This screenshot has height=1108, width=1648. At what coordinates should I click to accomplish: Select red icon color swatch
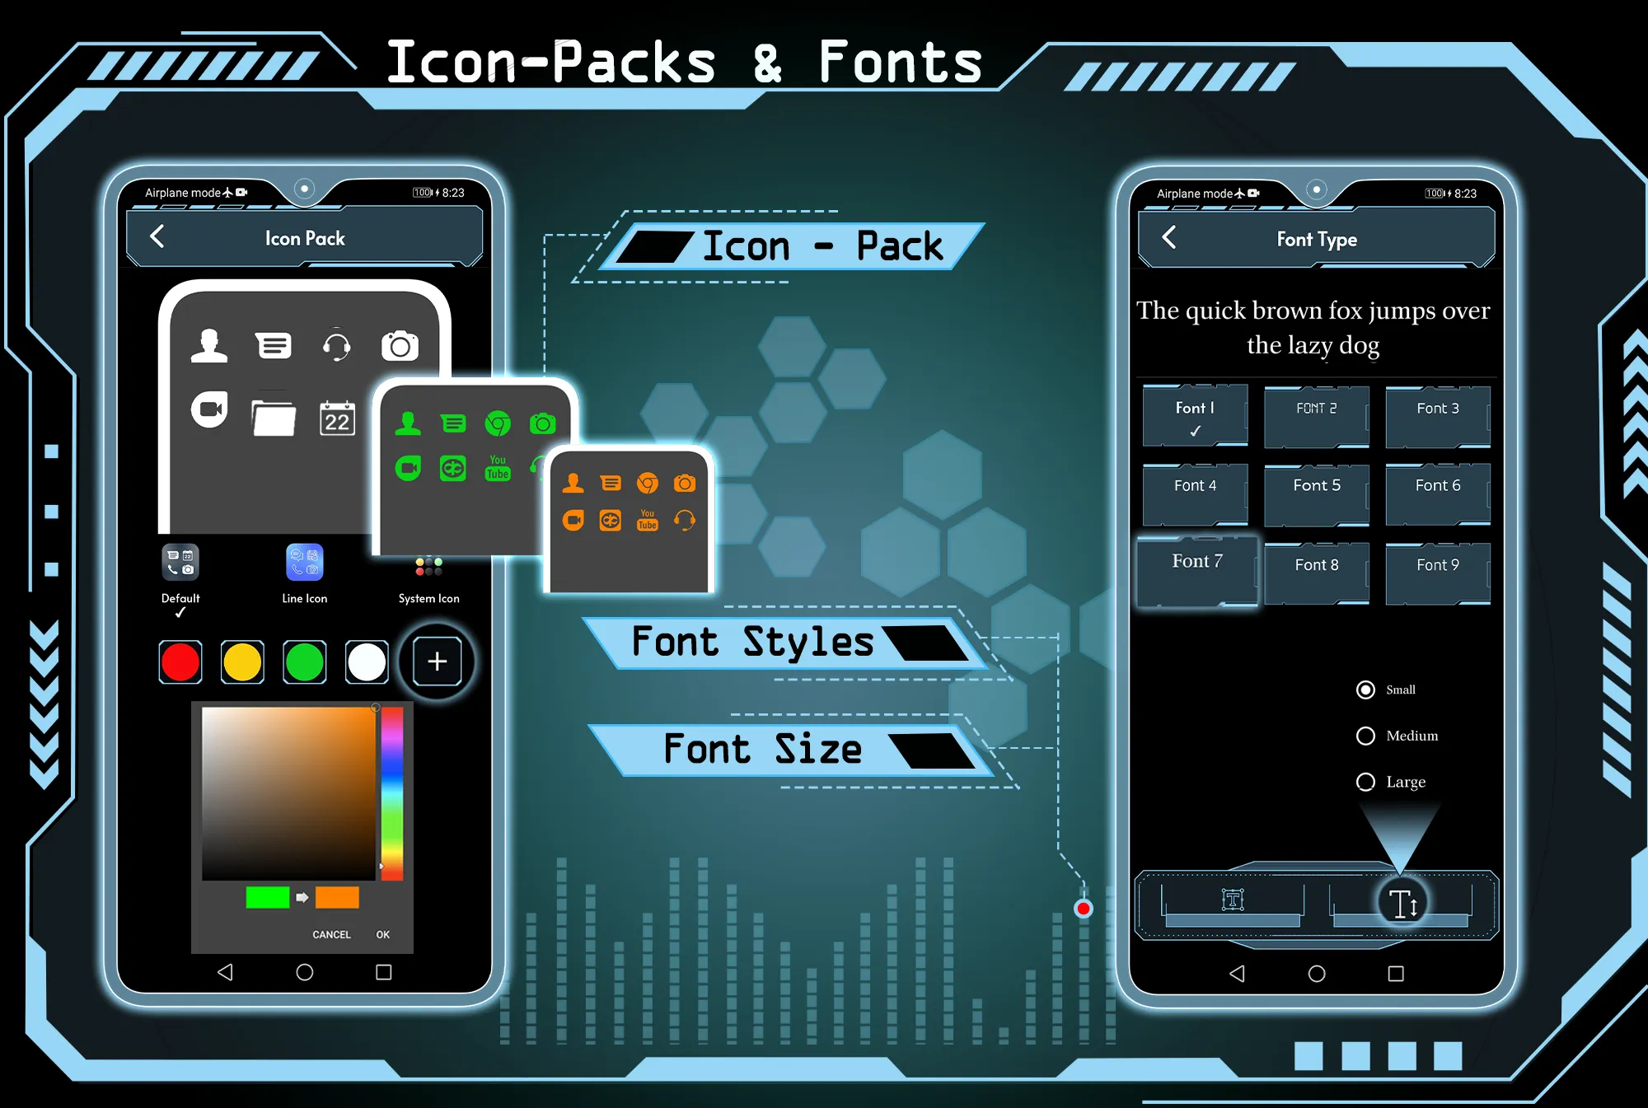[x=182, y=662]
